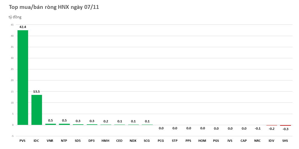Click the IDV ticker label
This screenshot has width=299, height=149.
click(x=271, y=141)
